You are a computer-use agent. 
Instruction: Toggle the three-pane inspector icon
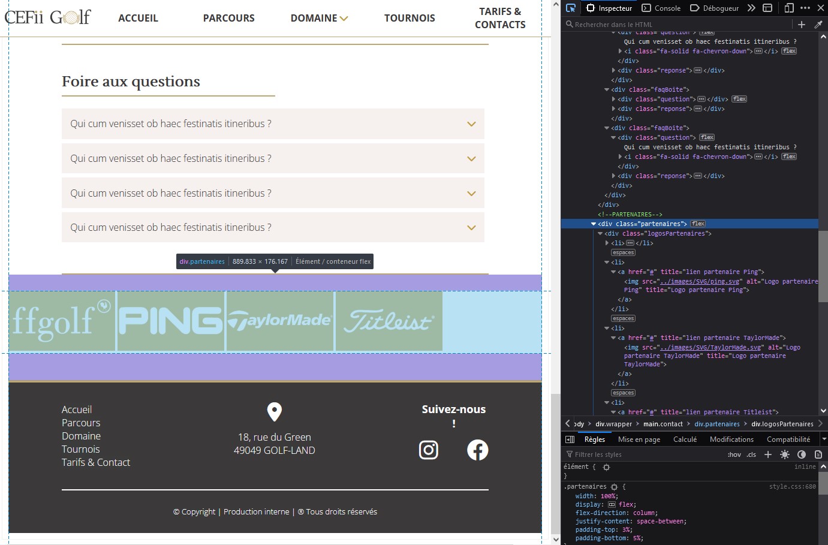(570, 439)
